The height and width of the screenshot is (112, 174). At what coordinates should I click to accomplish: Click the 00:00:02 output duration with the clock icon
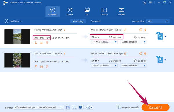pyautogui.click(x=140, y=37)
